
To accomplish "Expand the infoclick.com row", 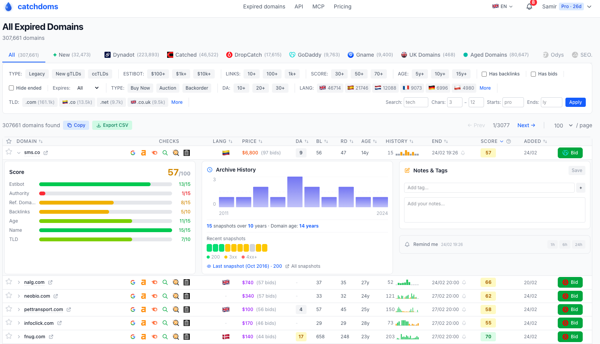I will [x=18, y=323].
